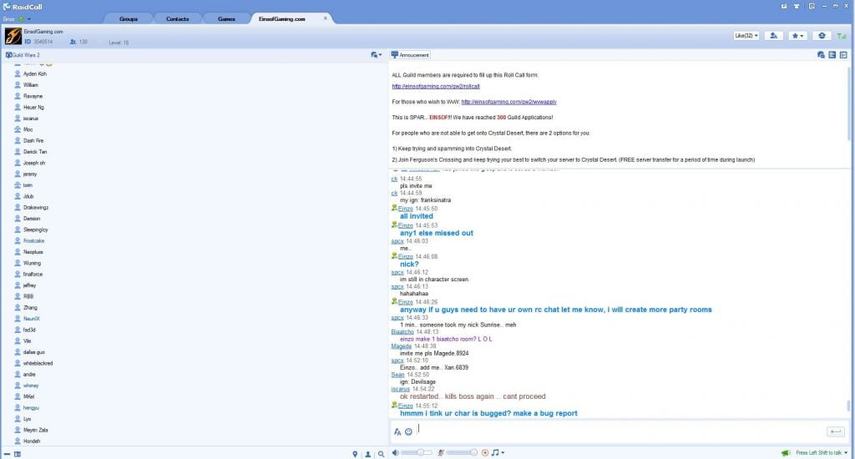Select user Heuer Ng in list
Image resolution: width=855 pixels, height=459 pixels.
(33, 108)
